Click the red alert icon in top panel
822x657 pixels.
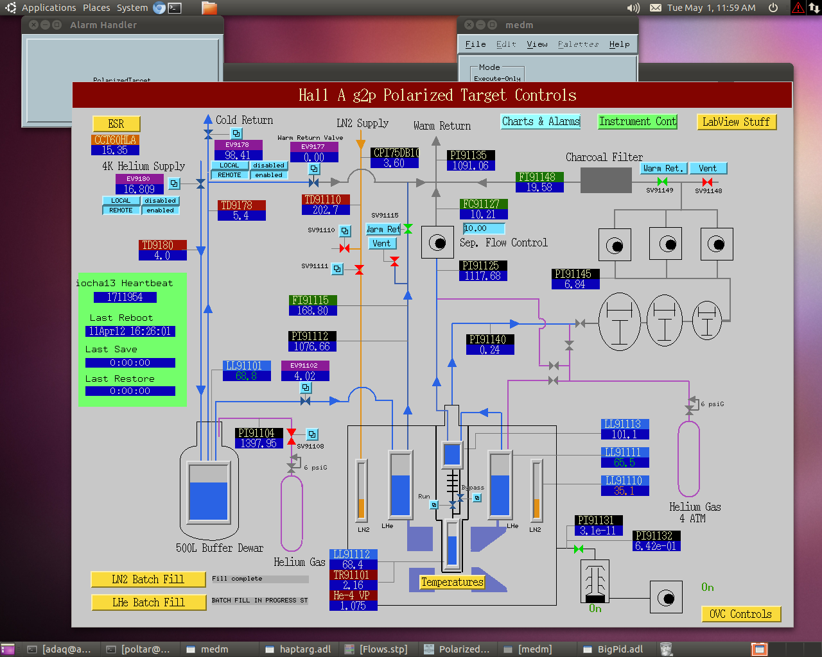[798, 8]
